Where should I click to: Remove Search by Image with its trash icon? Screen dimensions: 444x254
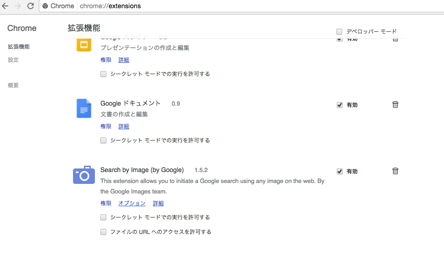point(395,171)
